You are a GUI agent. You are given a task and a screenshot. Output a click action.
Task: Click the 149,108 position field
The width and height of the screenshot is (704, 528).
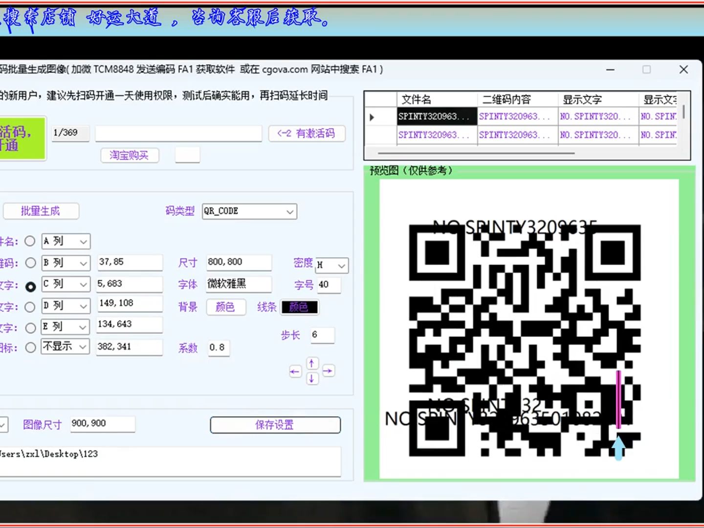click(x=130, y=304)
